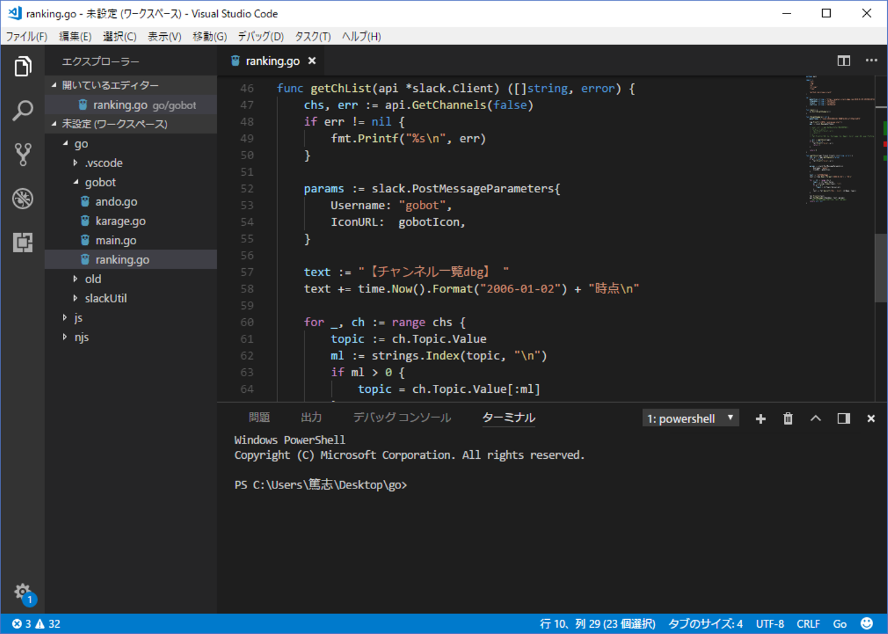Send feedback via the smiley icon
888x634 pixels.
pos(866,624)
